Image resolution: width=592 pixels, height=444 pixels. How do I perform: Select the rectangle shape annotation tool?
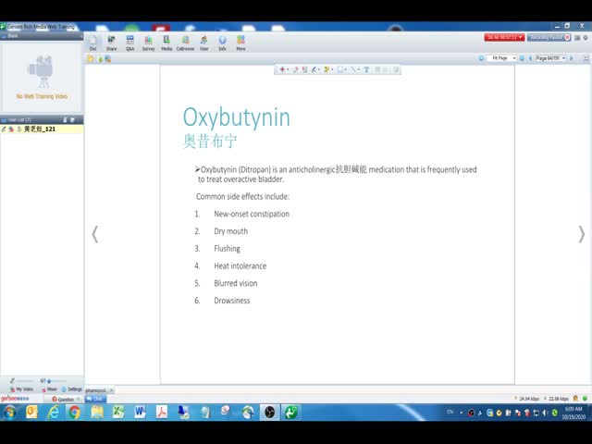[340, 69]
